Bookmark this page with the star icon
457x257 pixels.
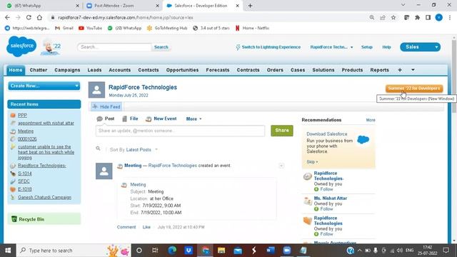[x=393, y=17]
